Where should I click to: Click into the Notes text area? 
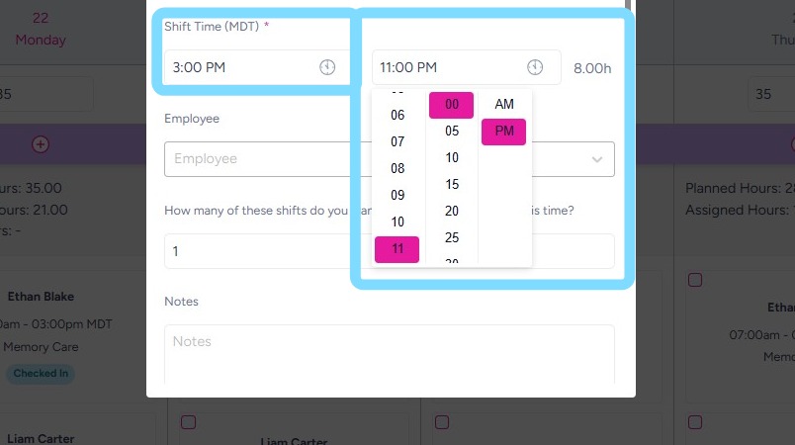pyautogui.click(x=389, y=354)
